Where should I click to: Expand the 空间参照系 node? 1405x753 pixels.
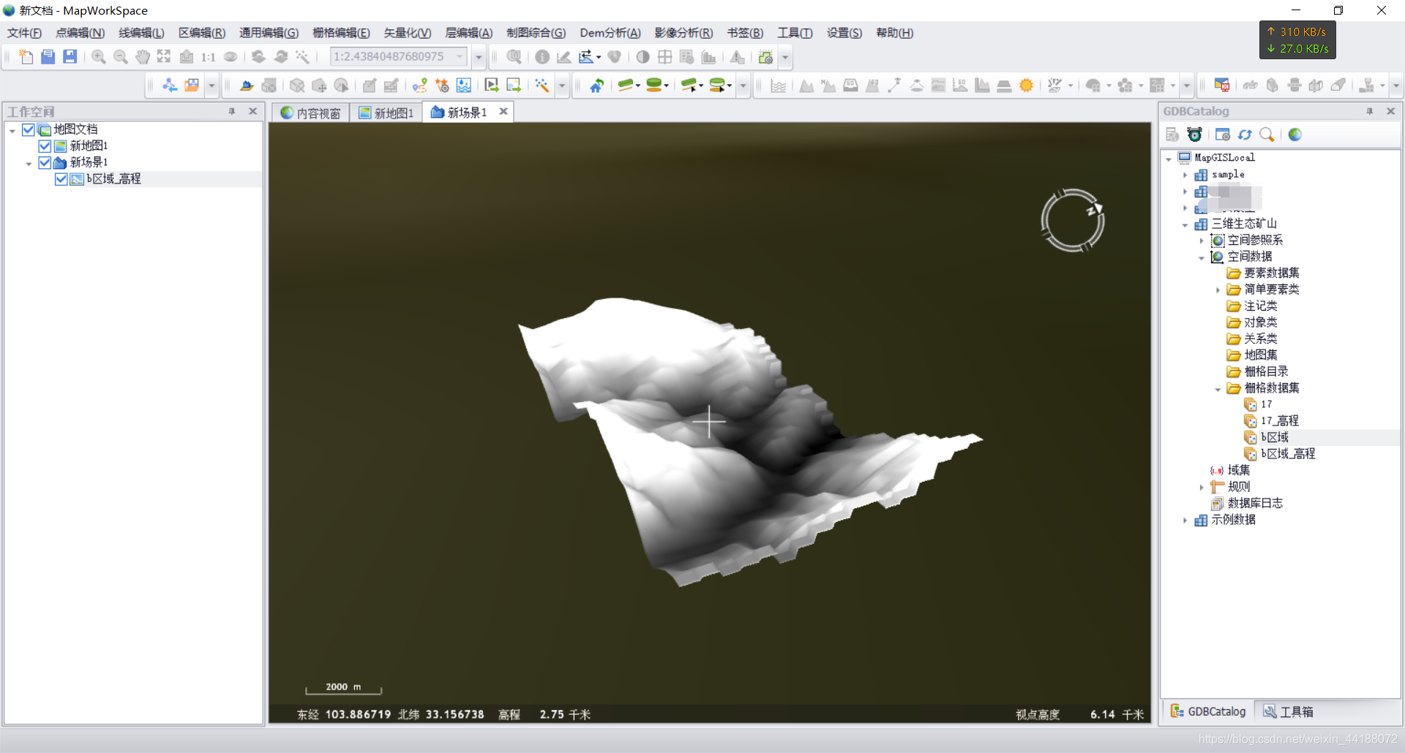tap(1201, 241)
